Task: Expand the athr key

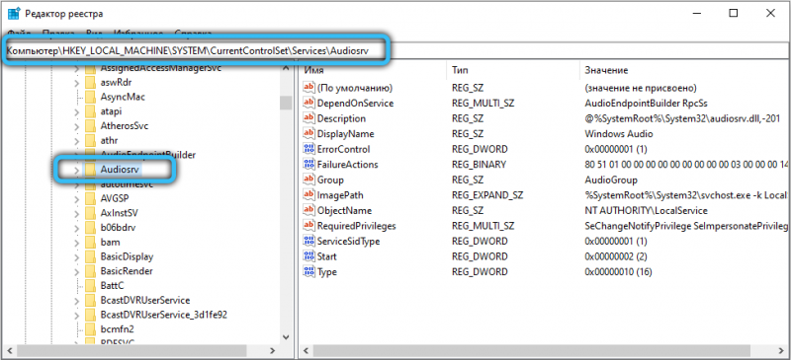Action: click(x=76, y=141)
